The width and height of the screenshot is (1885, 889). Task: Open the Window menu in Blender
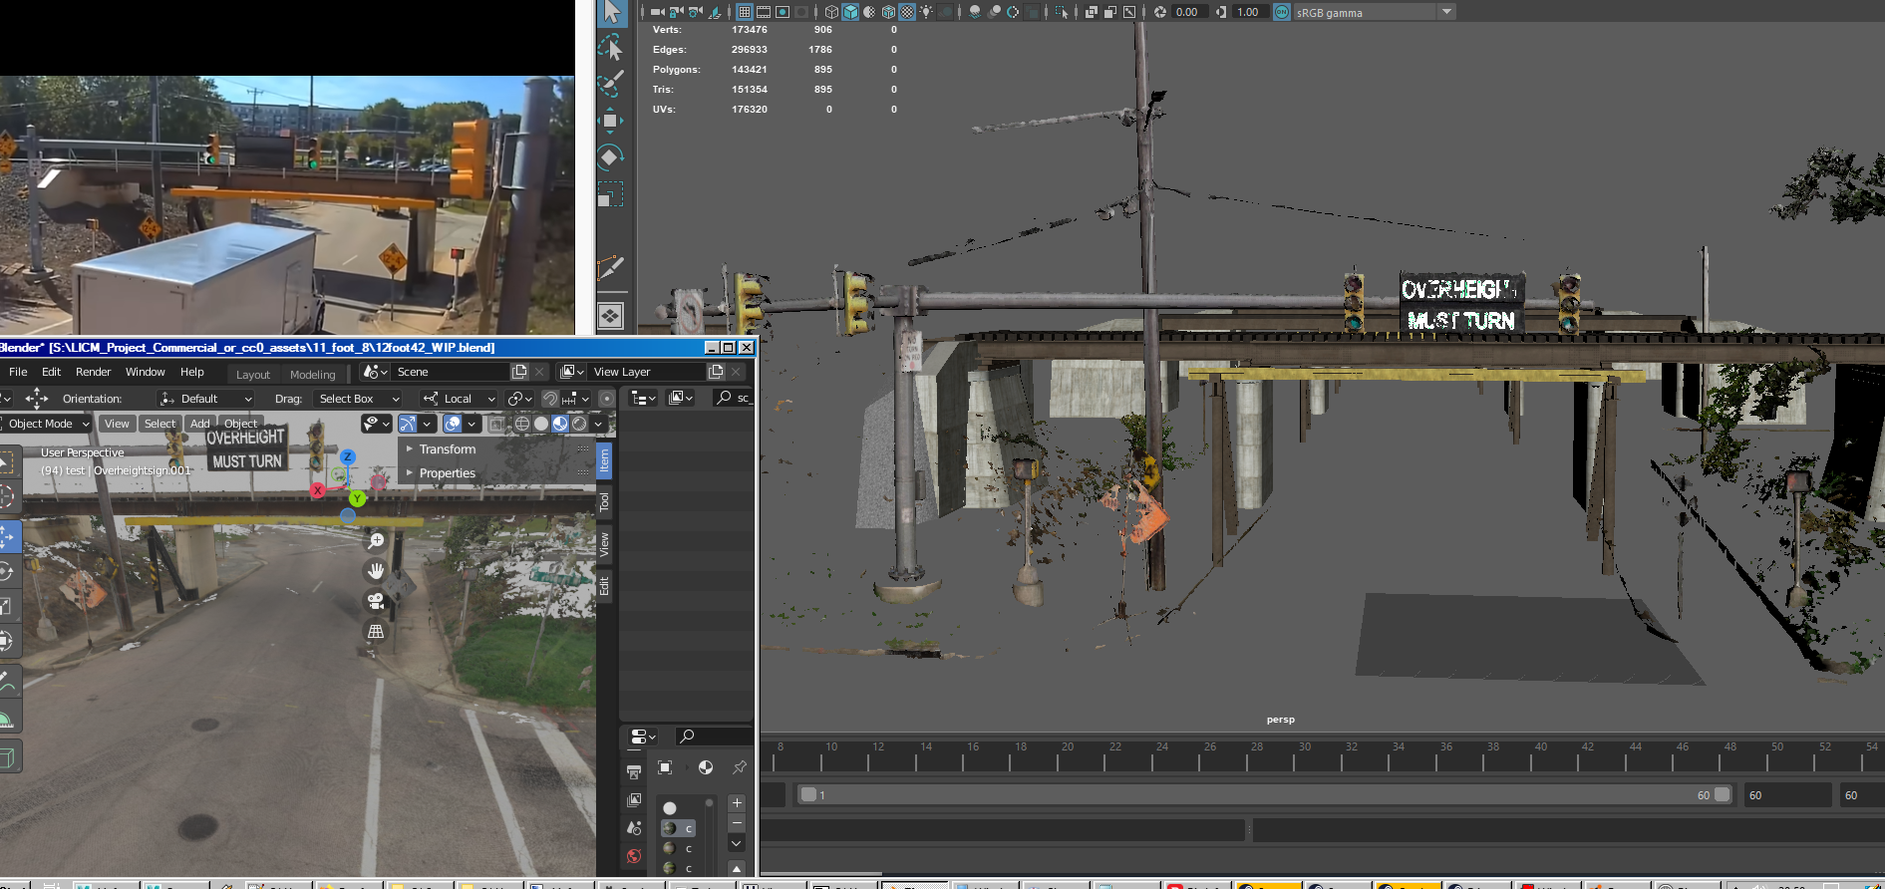point(145,372)
